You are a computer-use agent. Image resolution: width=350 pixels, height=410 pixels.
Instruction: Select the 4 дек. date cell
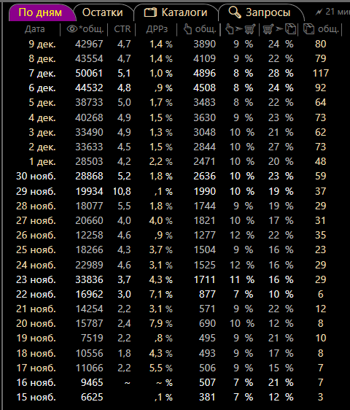(x=42, y=117)
